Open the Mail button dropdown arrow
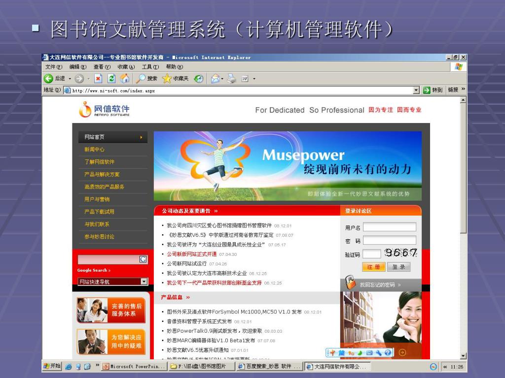Screen dimensions: 505x378 coord(222,79)
